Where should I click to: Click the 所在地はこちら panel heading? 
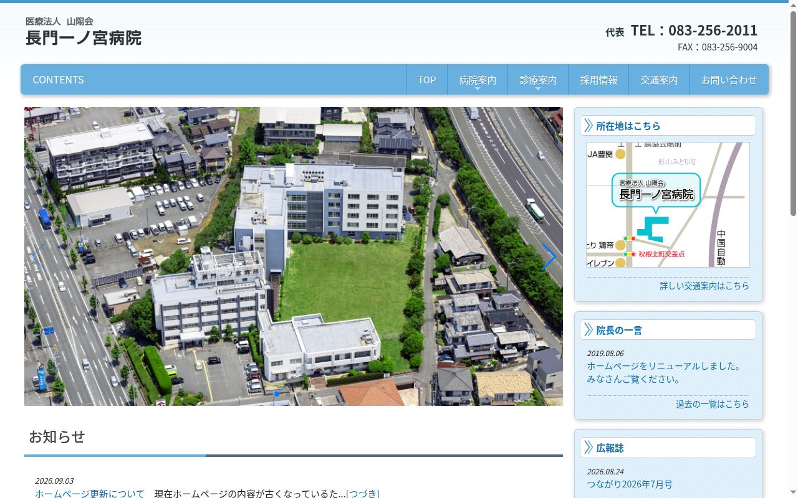668,126
